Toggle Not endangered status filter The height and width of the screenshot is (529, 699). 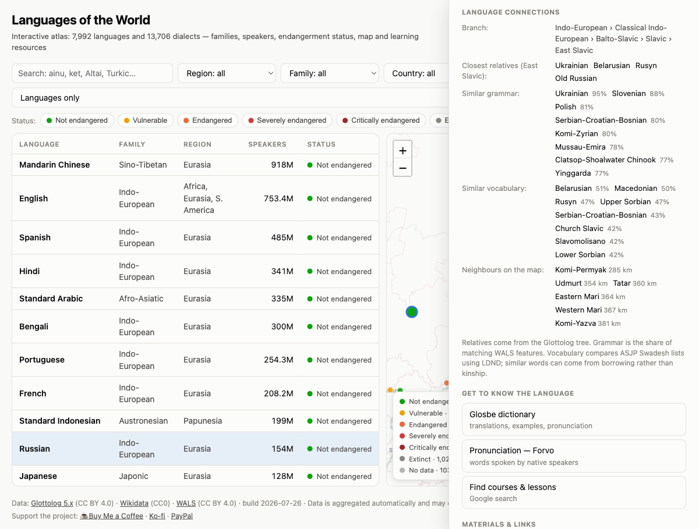77,120
